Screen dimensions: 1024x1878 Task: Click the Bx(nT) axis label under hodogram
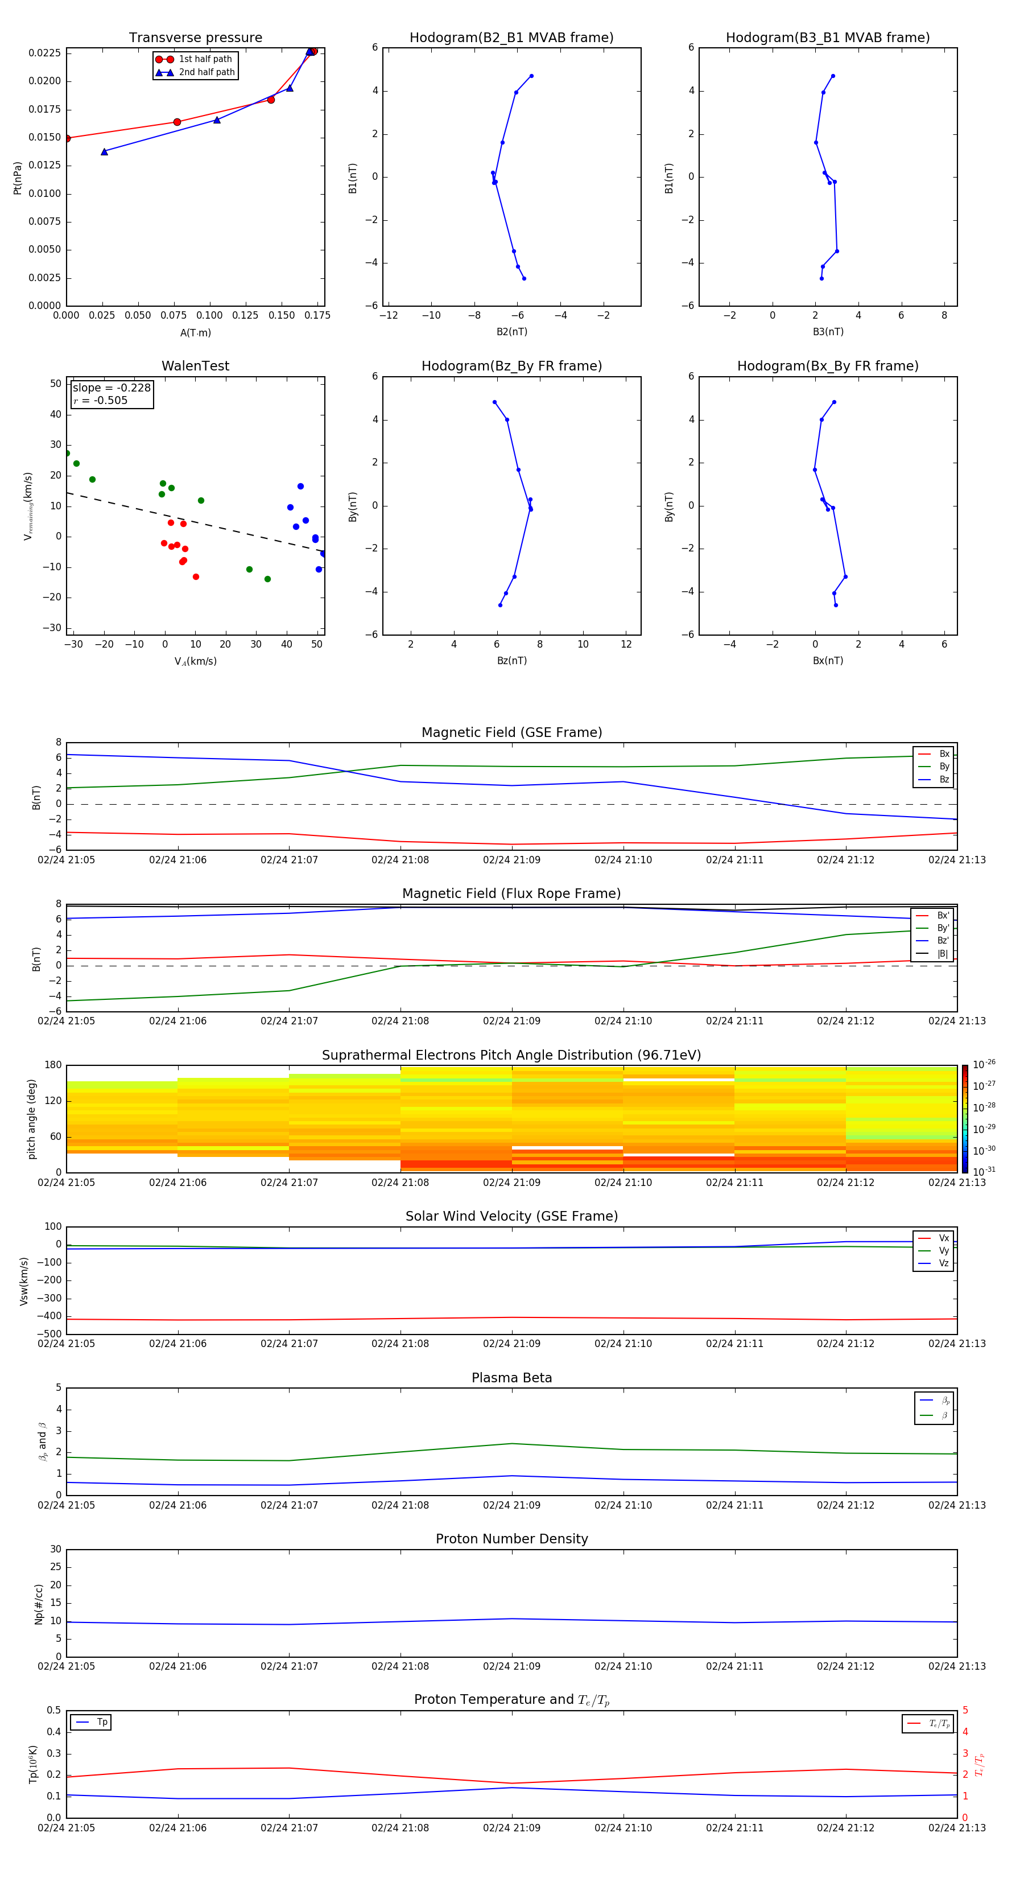[828, 661]
